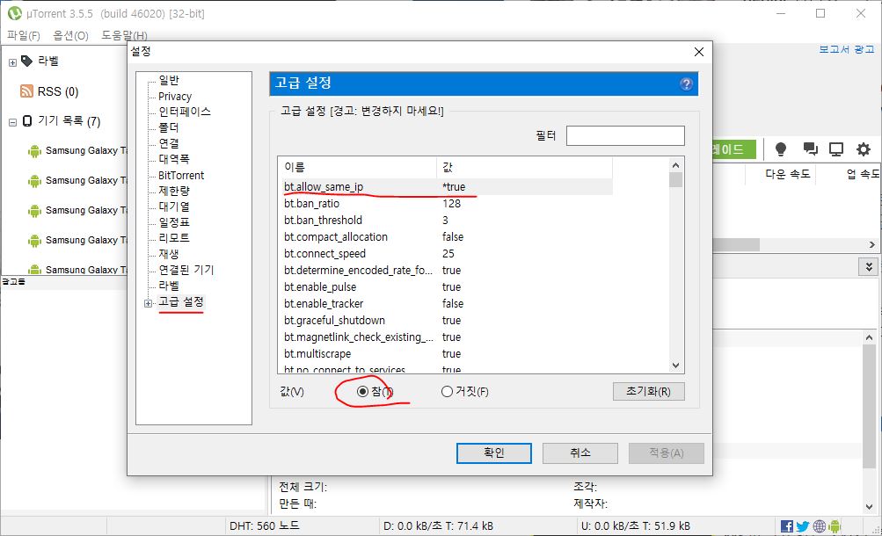
Task: Click the torrent list horizontal scrollbar right arrow
Action: 871,245
